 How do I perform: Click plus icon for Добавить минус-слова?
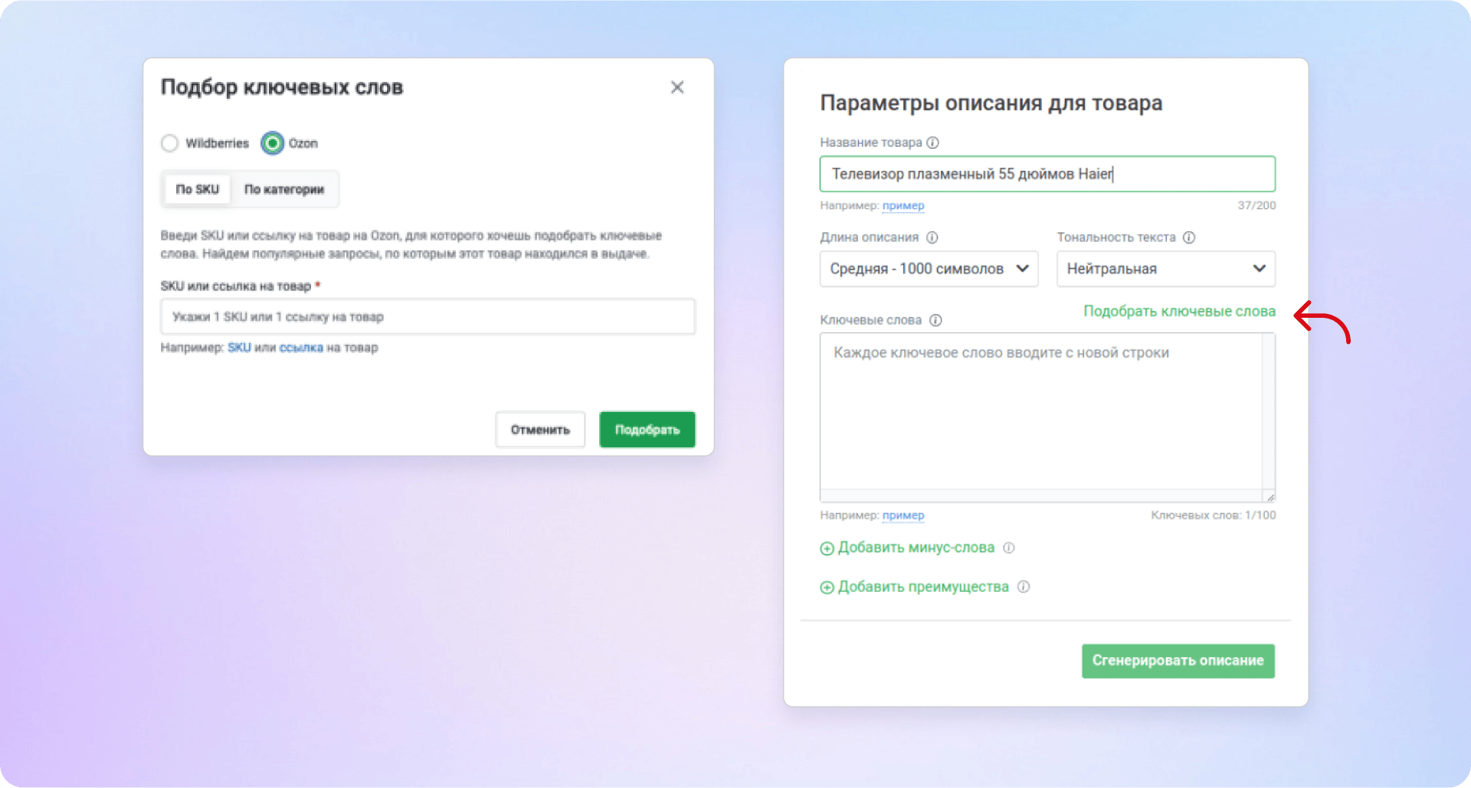pos(827,548)
